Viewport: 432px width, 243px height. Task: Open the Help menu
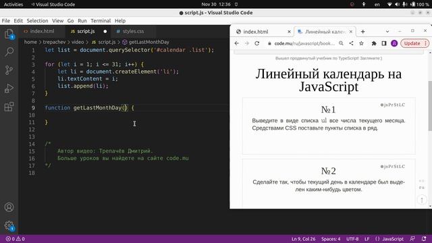[x=120, y=21]
